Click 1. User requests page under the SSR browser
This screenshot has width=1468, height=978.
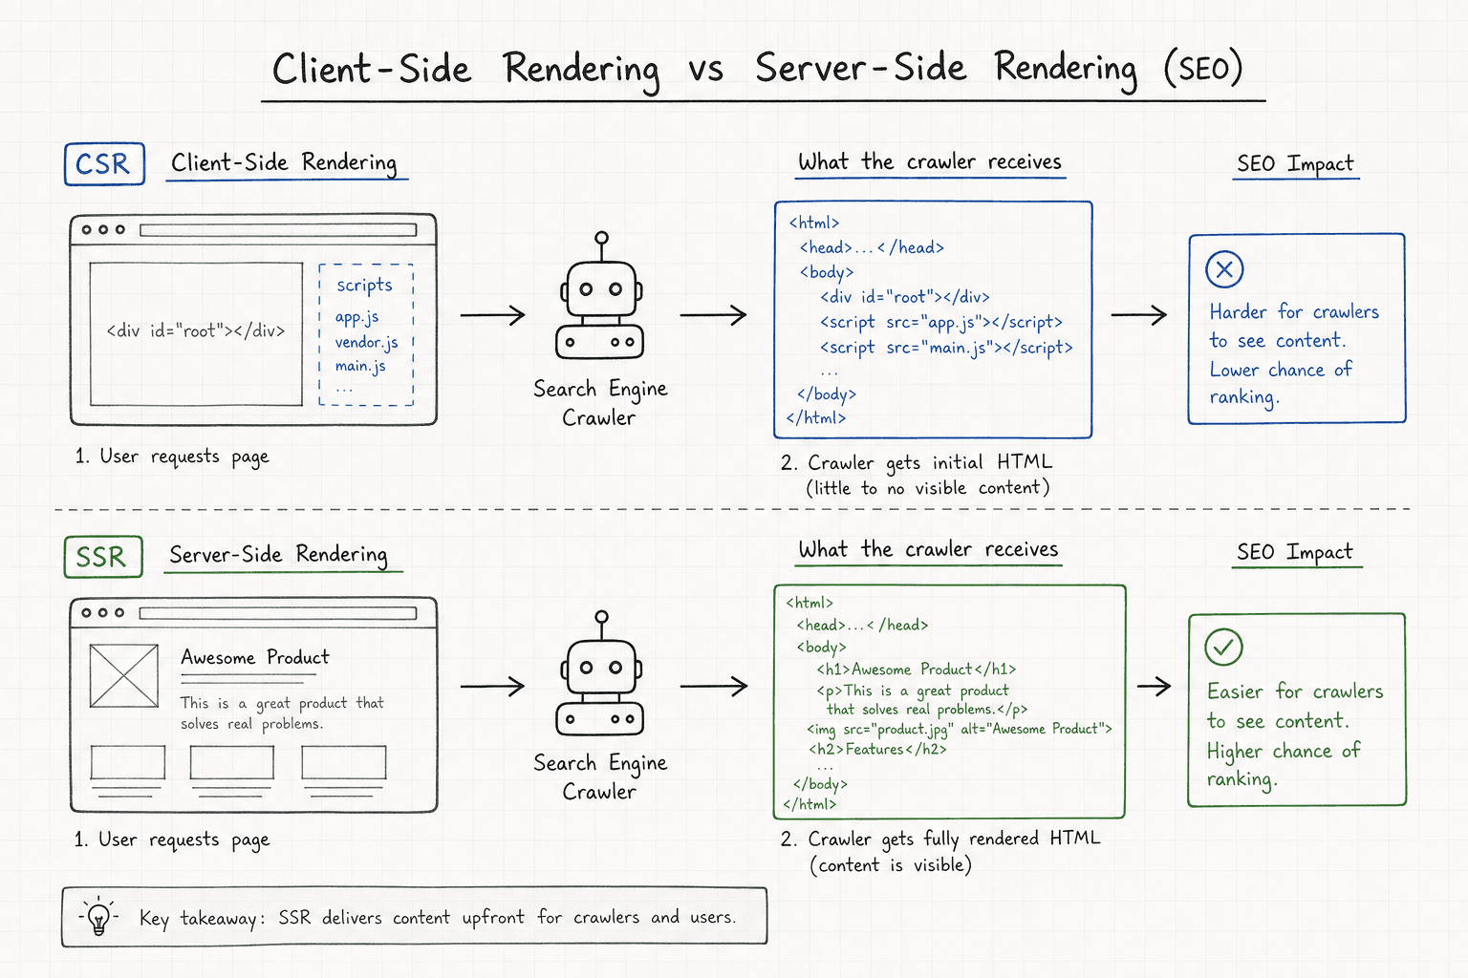pos(172,840)
